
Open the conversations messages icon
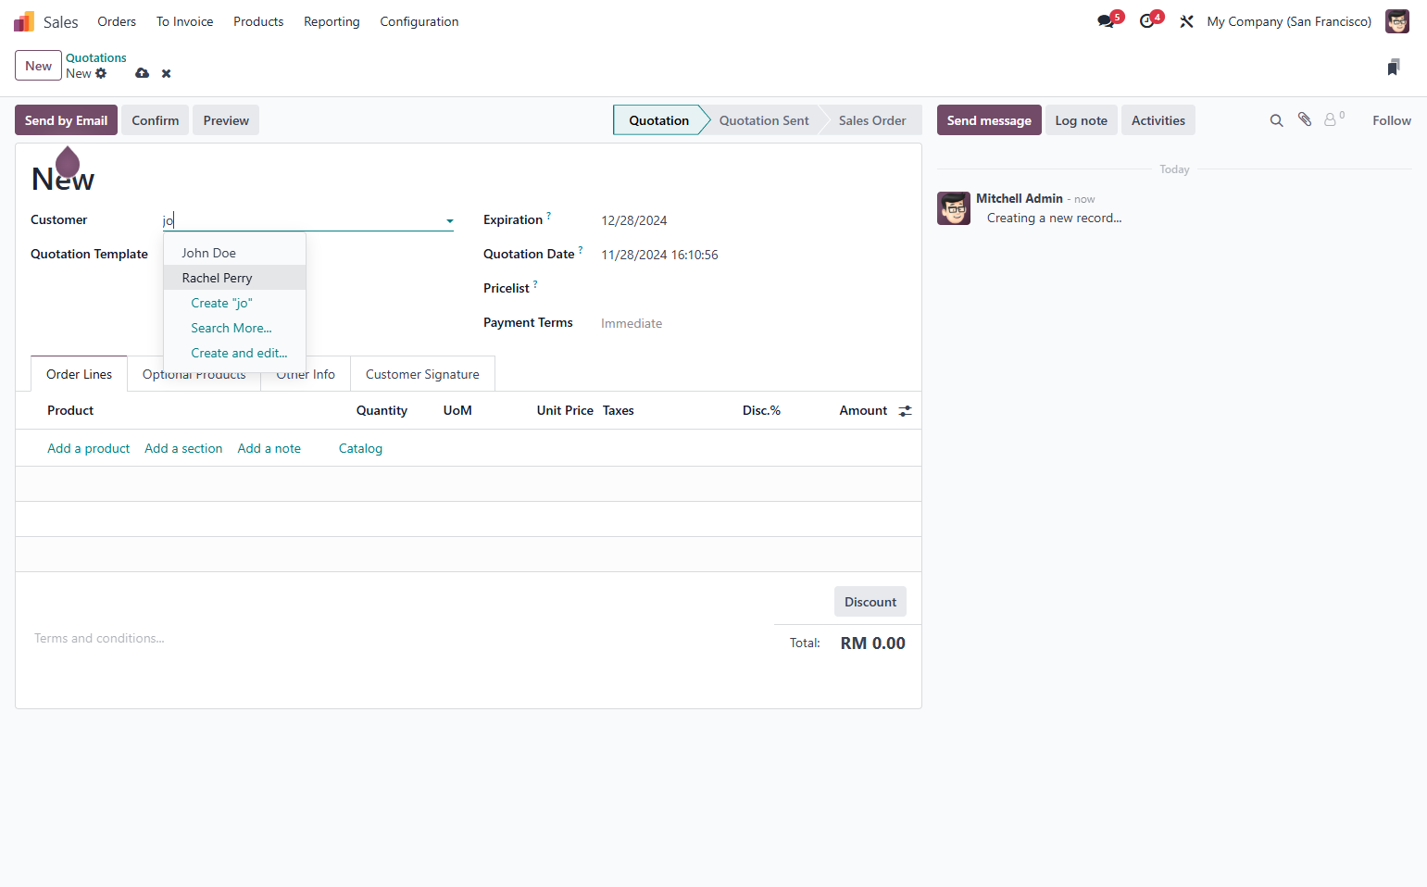pos(1106,21)
